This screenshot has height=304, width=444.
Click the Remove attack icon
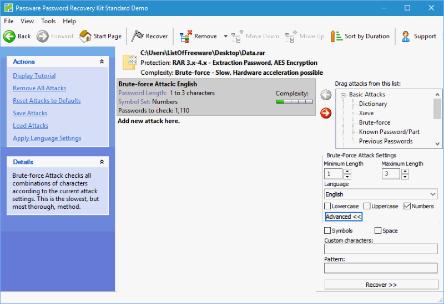click(186, 37)
